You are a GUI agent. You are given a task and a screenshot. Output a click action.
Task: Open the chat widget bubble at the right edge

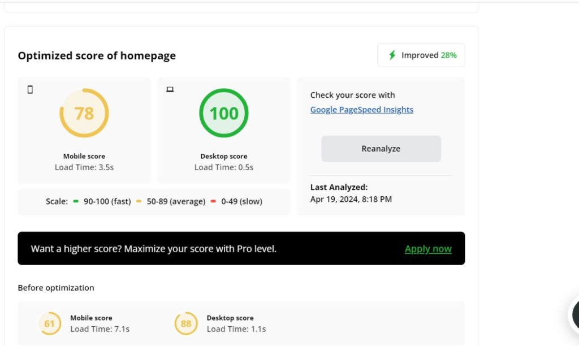(x=574, y=314)
